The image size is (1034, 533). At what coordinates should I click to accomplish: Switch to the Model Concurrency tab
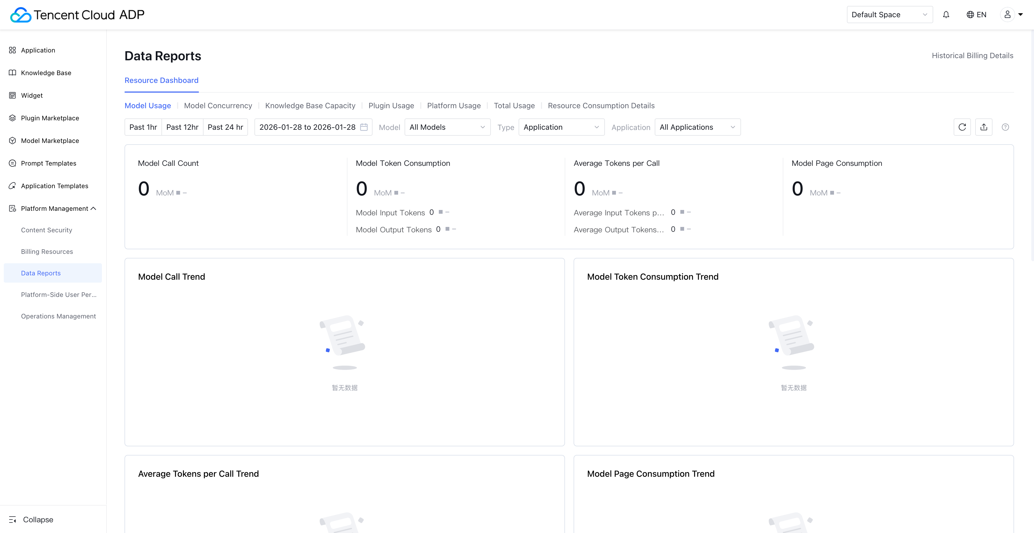218,106
